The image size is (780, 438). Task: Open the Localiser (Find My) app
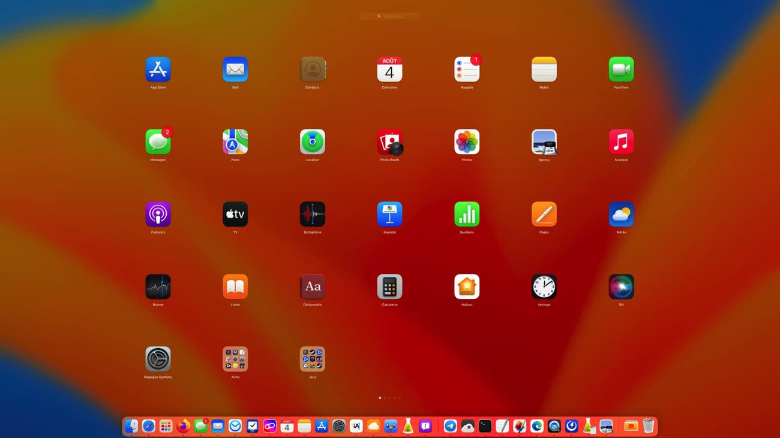pos(312,142)
